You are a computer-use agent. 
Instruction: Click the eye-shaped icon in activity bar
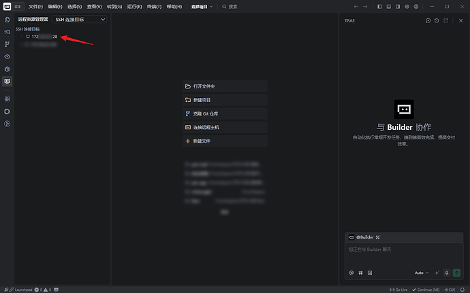click(x=7, y=56)
